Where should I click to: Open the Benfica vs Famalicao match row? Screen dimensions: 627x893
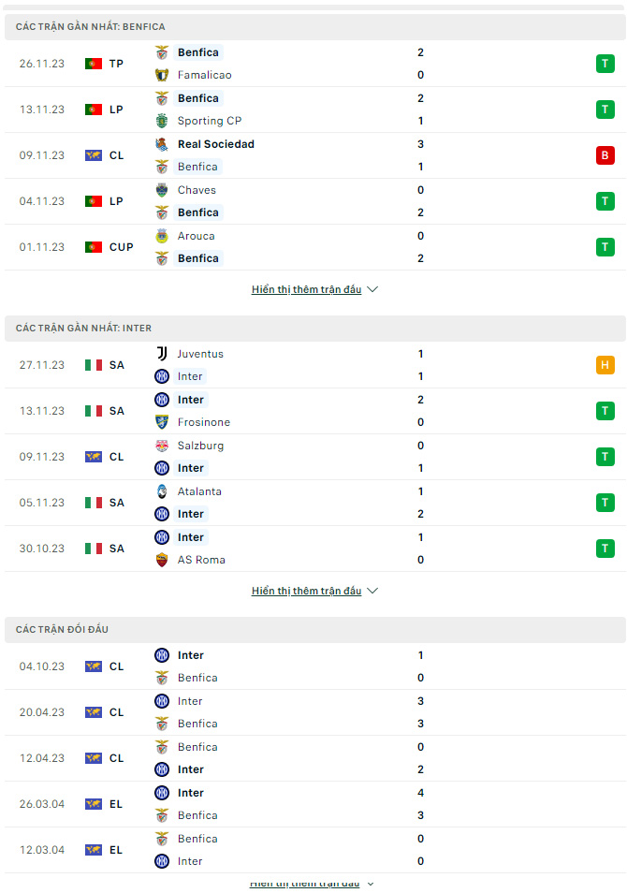pos(315,64)
